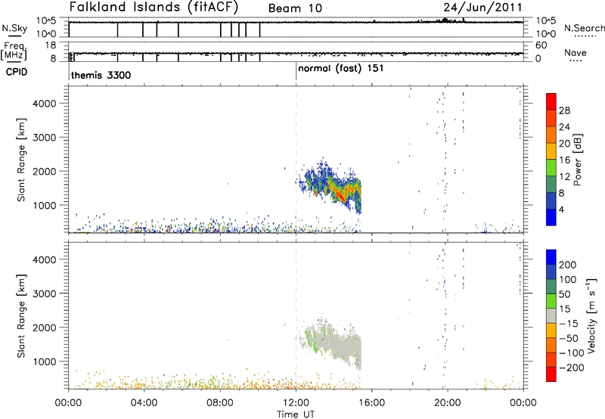
Task: Click the '28' tick on power colorbar
Action: tap(564, 110)
